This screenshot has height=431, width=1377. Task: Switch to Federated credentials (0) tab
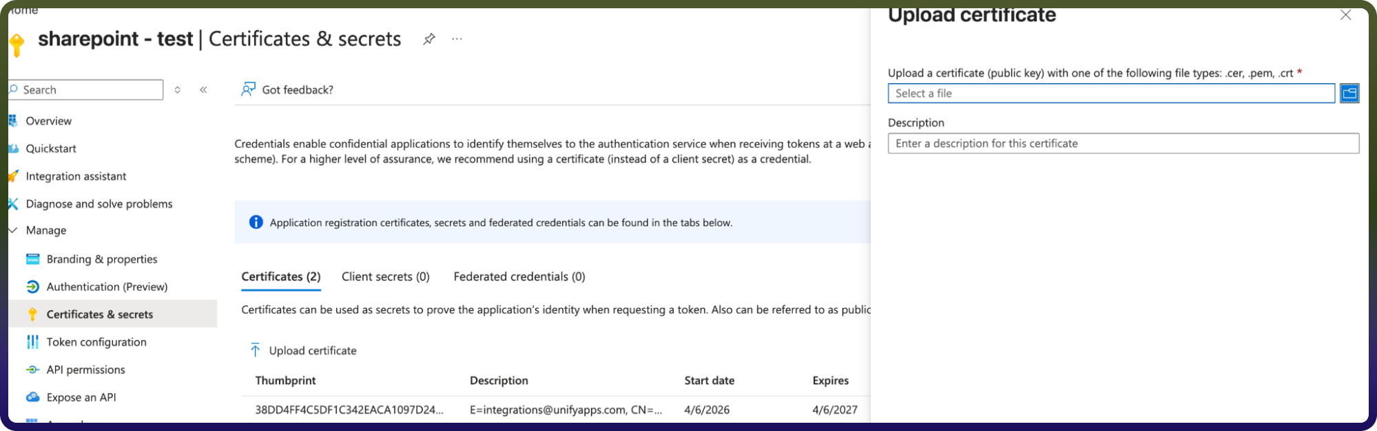(519, 276)
